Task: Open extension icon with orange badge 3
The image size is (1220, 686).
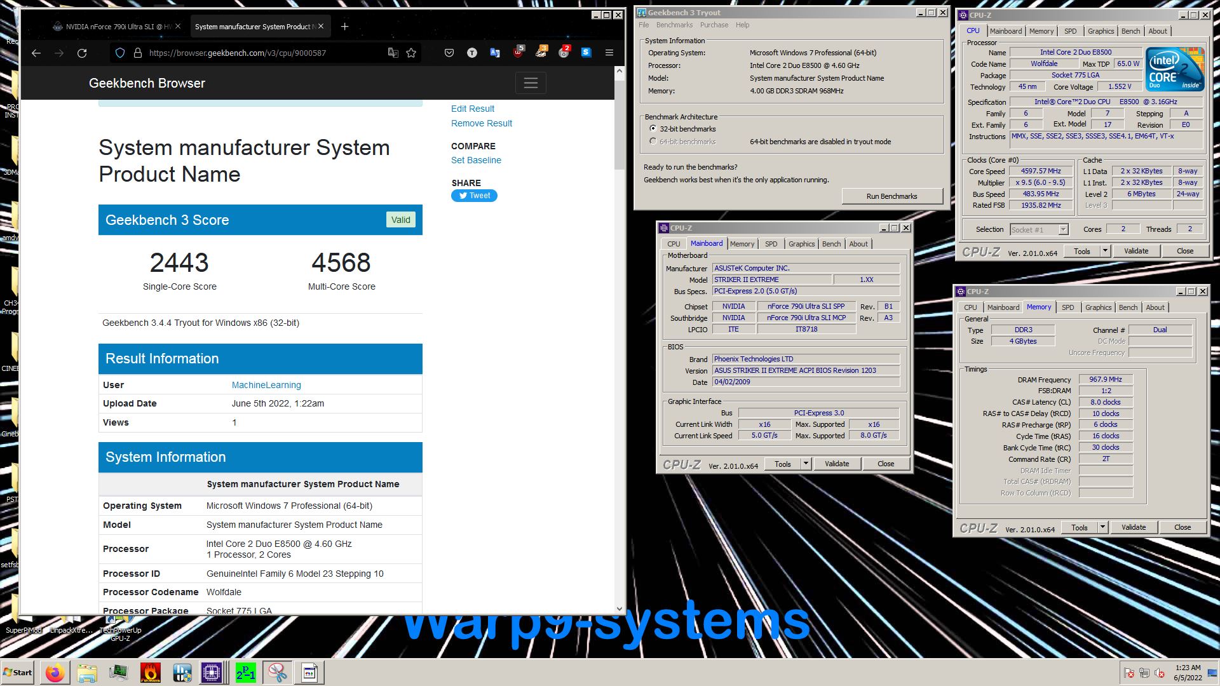Action: [x=541, y=52]
